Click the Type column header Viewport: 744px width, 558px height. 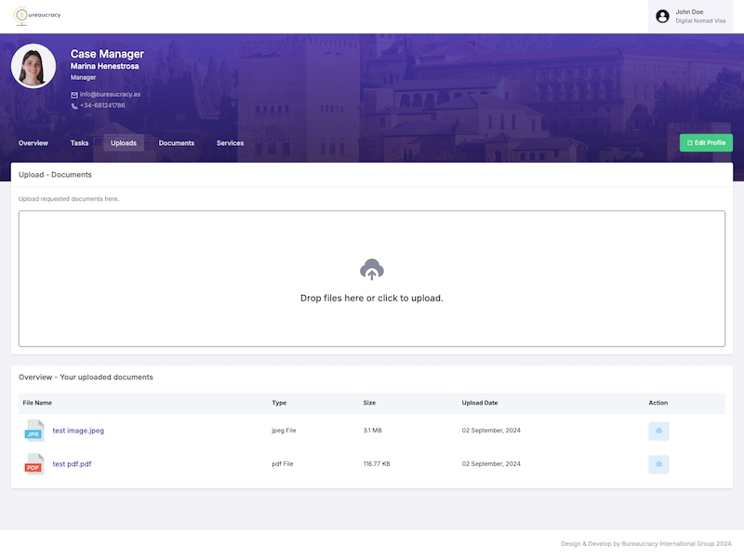pos(279,403)
